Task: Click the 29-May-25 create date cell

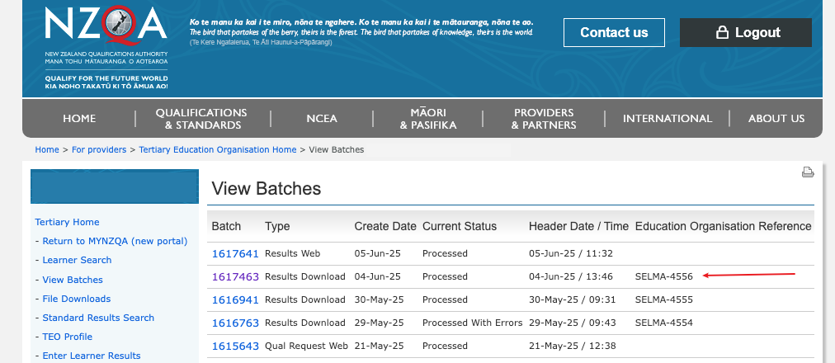Action: point(380,323)
